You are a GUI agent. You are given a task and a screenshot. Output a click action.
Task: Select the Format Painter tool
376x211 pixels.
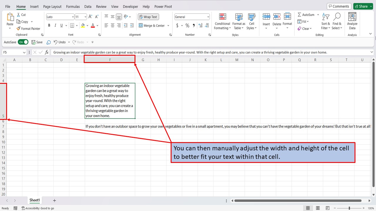pyautogui.click(x=28, y=28)
